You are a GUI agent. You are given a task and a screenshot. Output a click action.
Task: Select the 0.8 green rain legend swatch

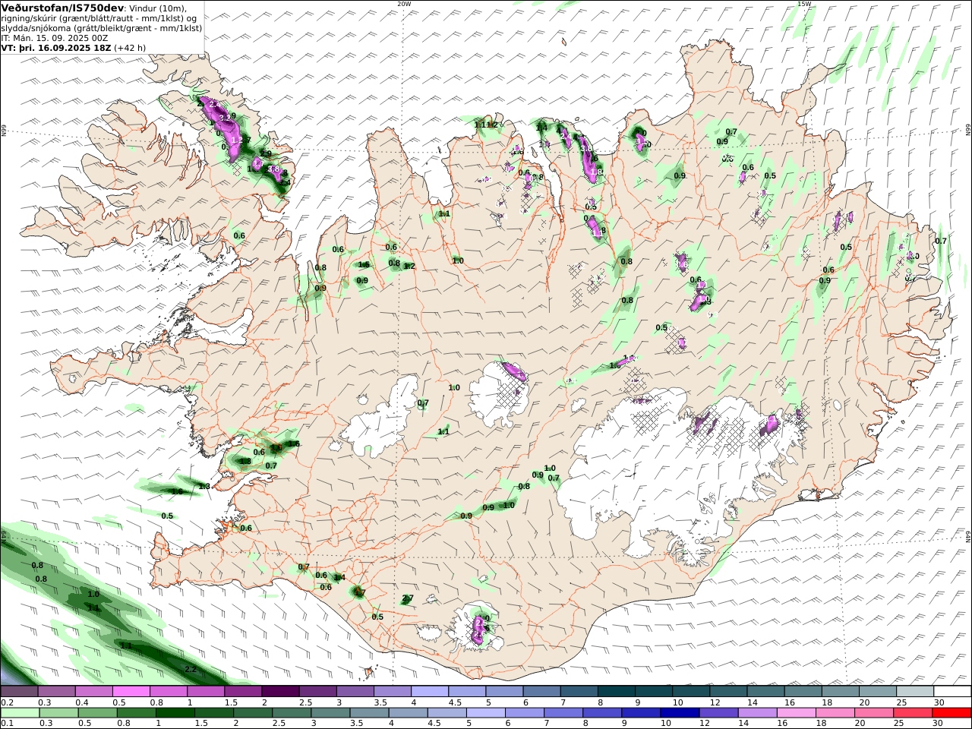pyautogui.click(x=136, y=713)
